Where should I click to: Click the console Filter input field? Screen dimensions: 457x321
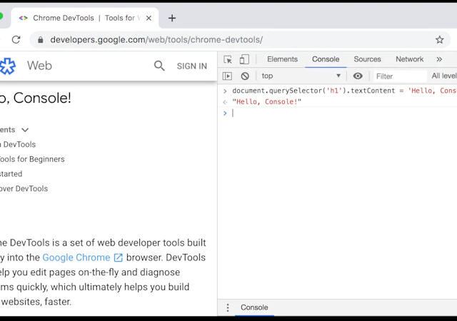coord(399,76)
